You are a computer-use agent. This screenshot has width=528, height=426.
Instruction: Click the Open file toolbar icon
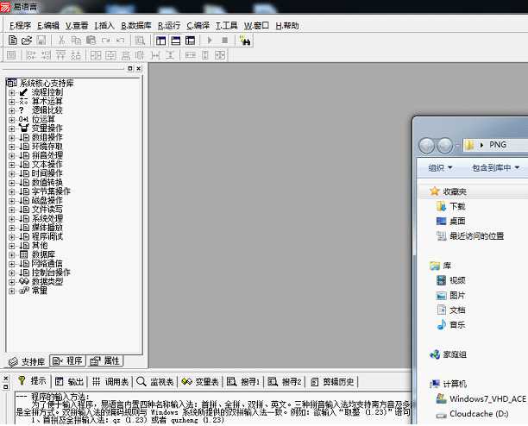pyautogui.click(x=27, y=41)
